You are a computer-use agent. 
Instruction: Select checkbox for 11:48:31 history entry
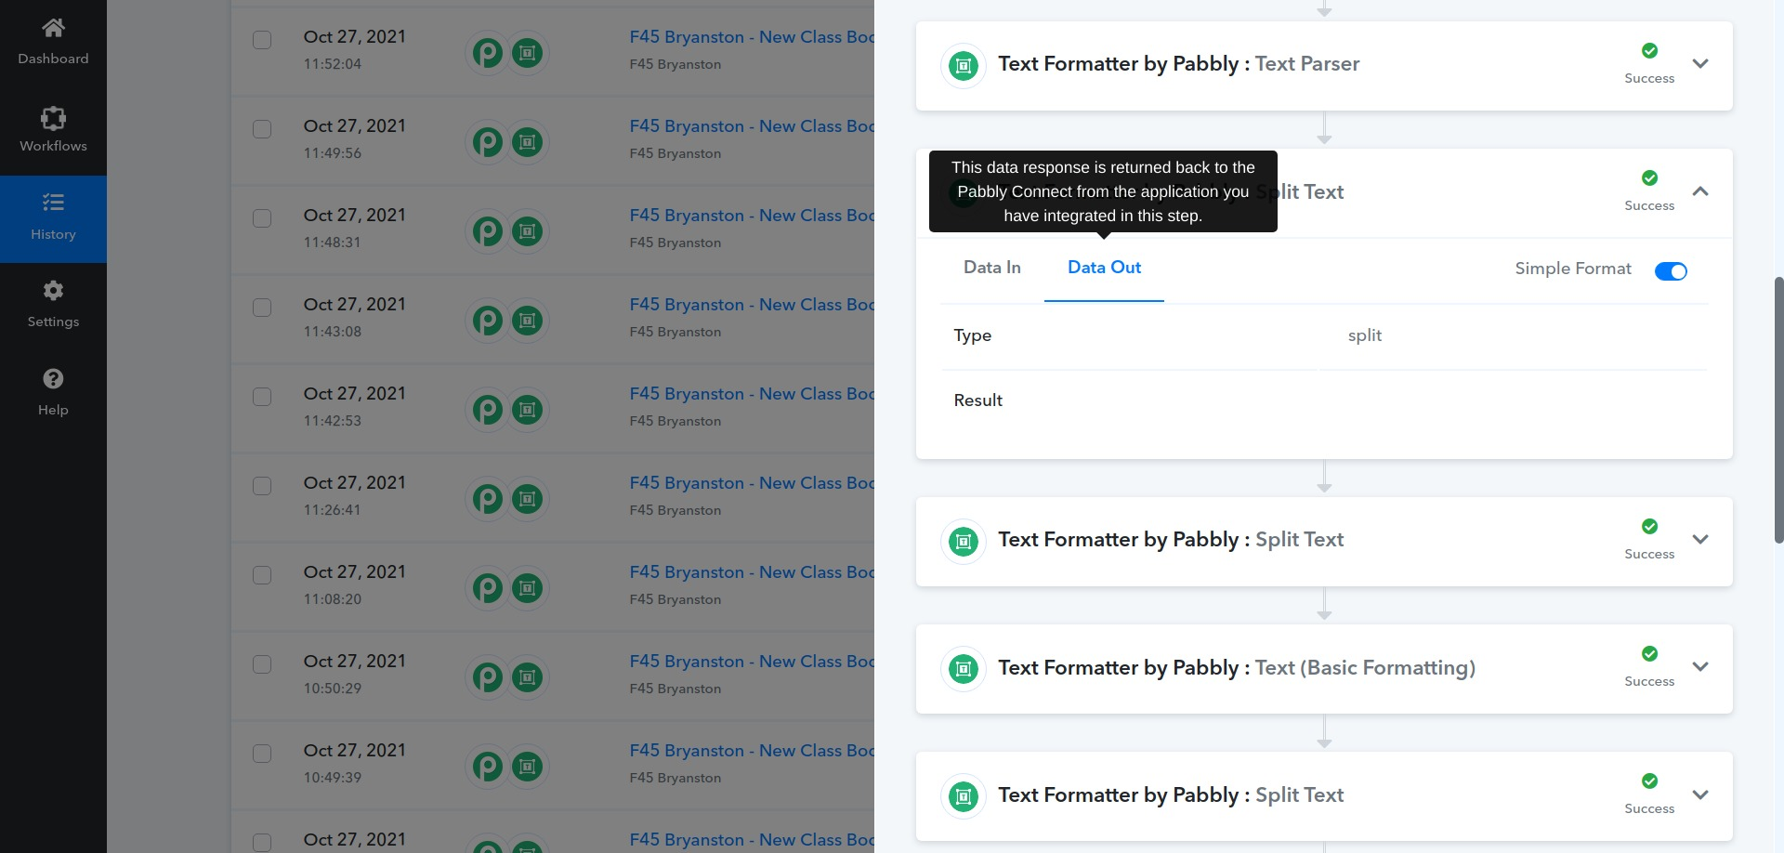(x=262, y=218)
